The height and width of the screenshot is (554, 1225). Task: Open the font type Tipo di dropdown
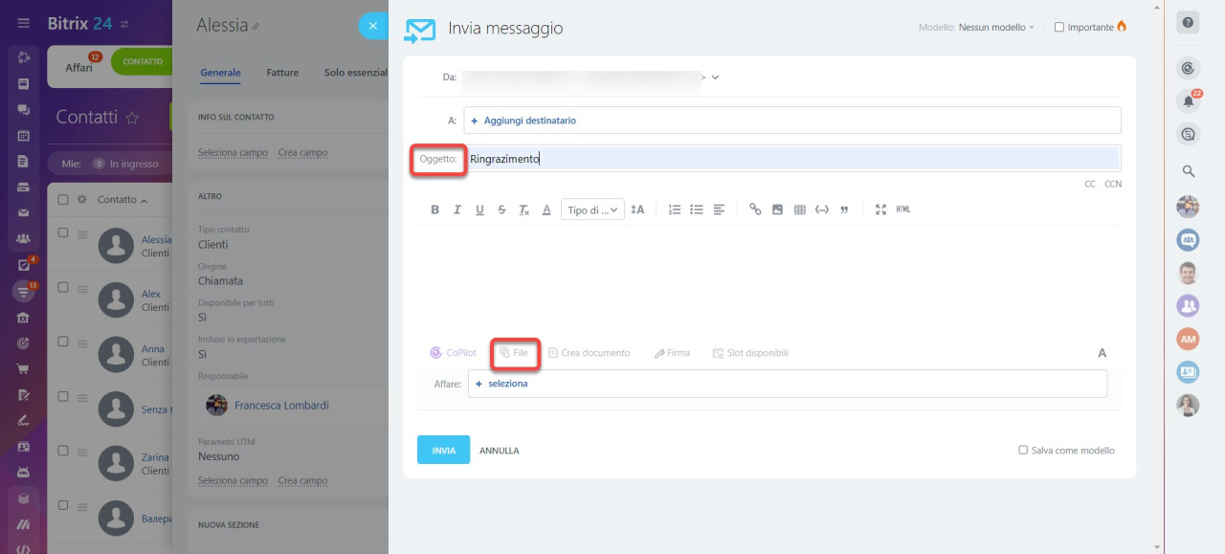(x=591, y=209)
